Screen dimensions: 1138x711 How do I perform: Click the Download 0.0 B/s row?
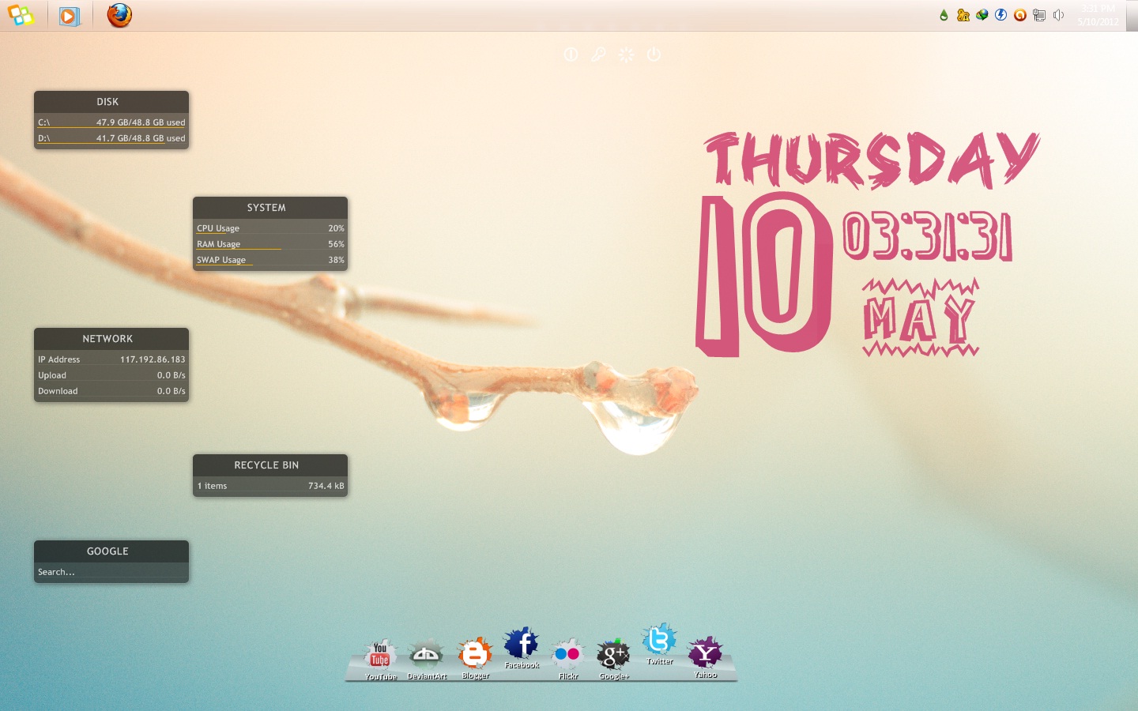(111, 391)
